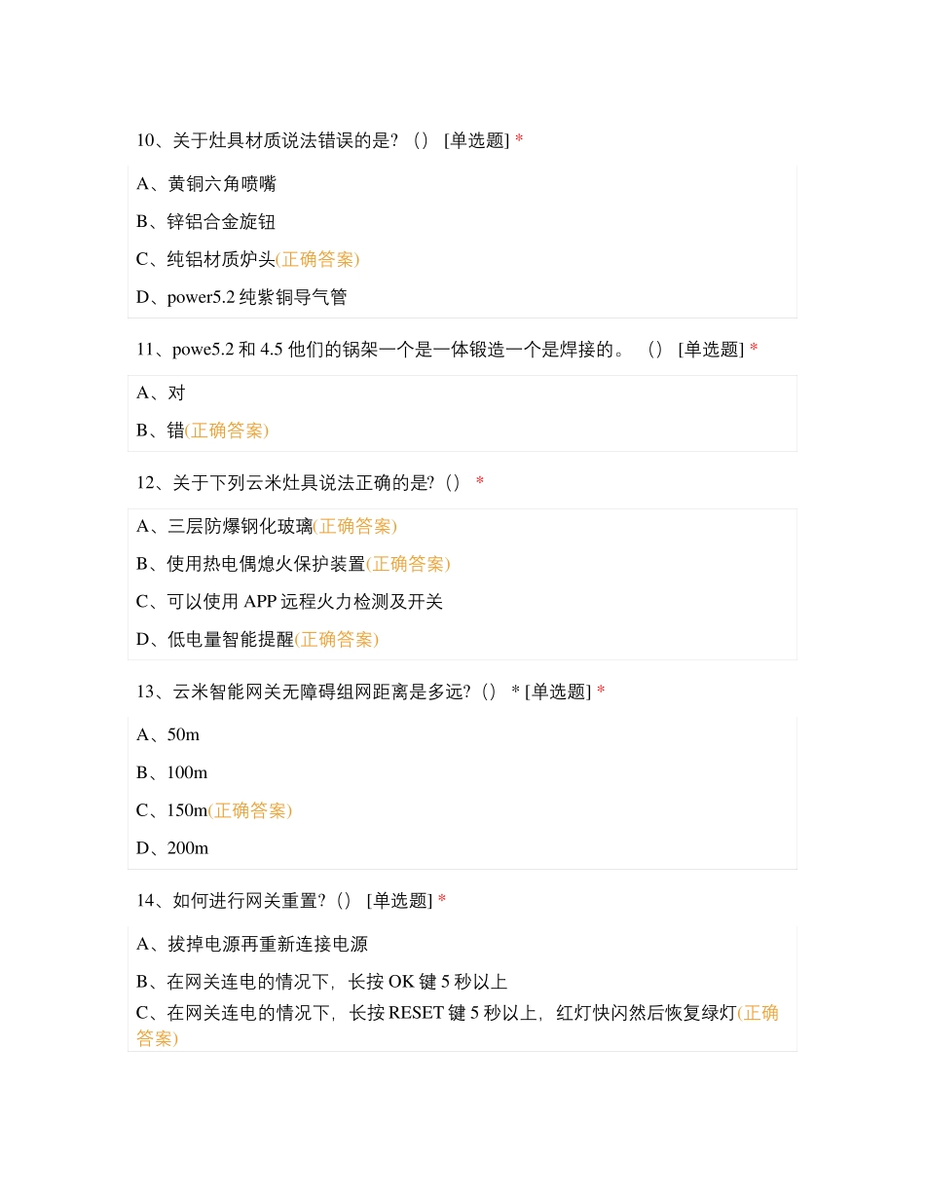The height and width of the screenshot is (1198, 925).
Task: Pick option C 长按 RESET 键 5 秒以上
Action: (x=436, y=1013)
